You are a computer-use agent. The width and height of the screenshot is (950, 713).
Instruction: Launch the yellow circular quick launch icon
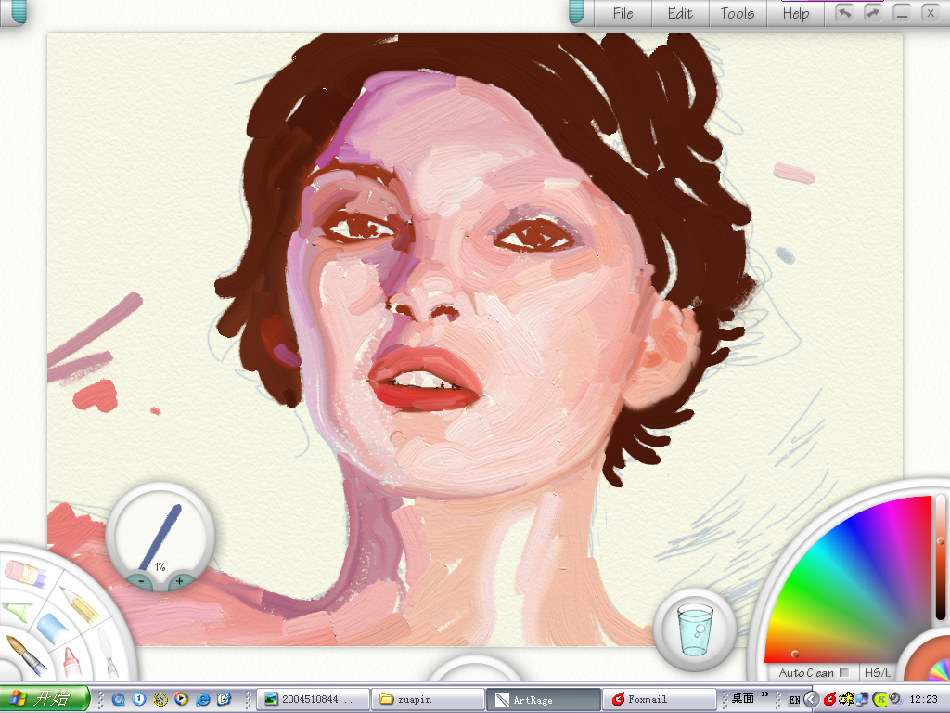160,699
